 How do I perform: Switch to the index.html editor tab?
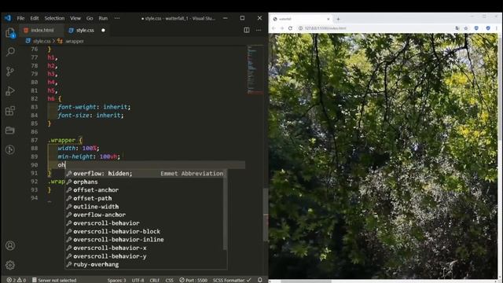tap(42, 30)
